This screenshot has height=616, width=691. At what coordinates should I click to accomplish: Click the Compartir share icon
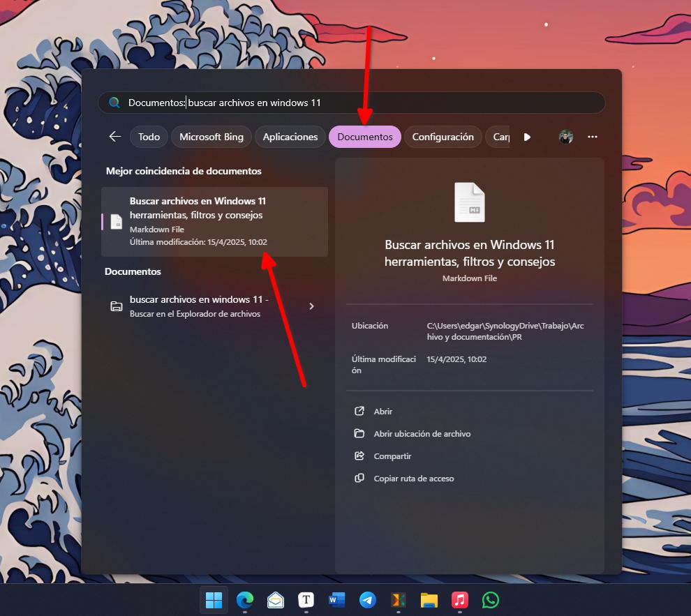point(359,456)
